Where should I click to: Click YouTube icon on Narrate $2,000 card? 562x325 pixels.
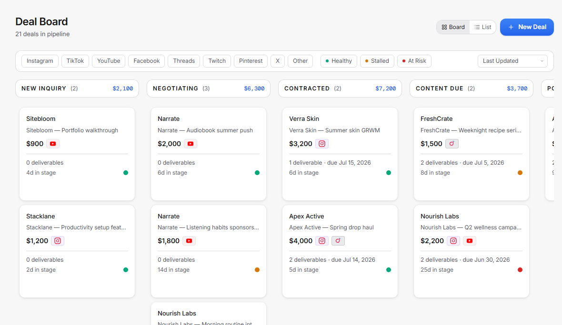point(191,144)
